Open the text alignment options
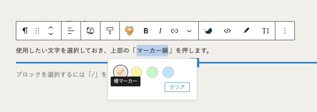 point(71,31)
